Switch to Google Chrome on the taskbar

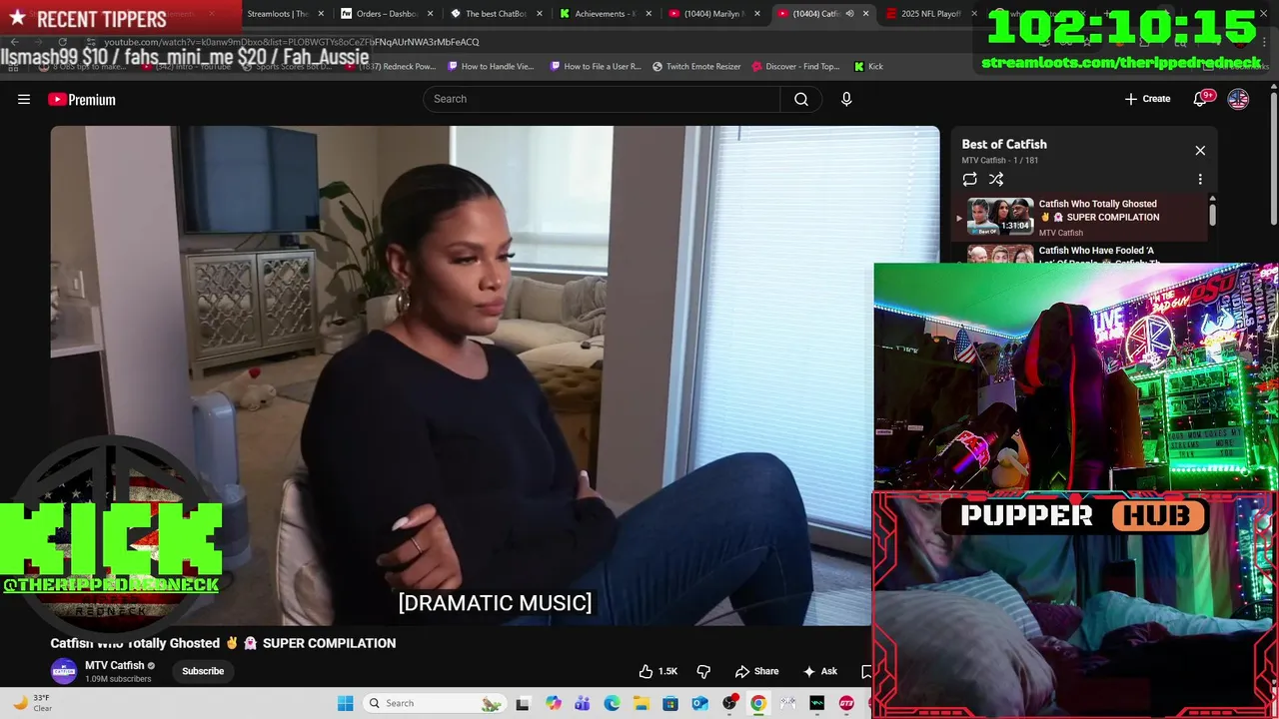pyautogui.click(x=758, y=703)
